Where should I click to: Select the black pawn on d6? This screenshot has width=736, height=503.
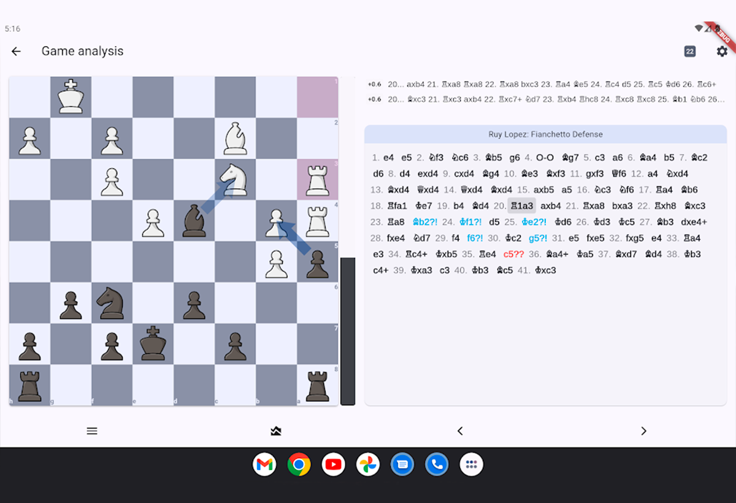click(194, 302)
